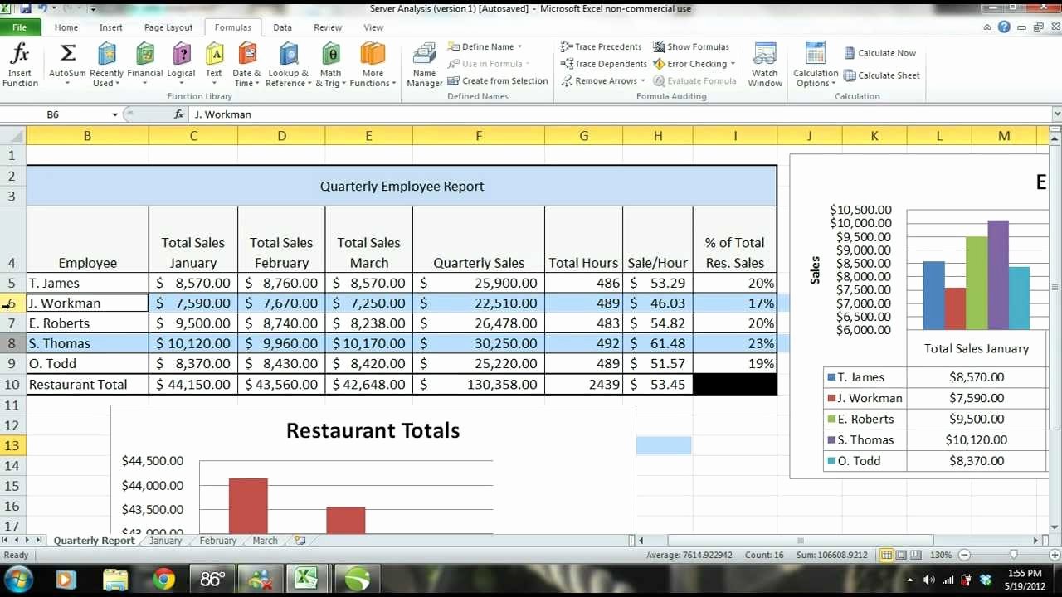Switch to the Page Layout tab
Viewport: 1062px width, 597px height.
pos(168,27)
